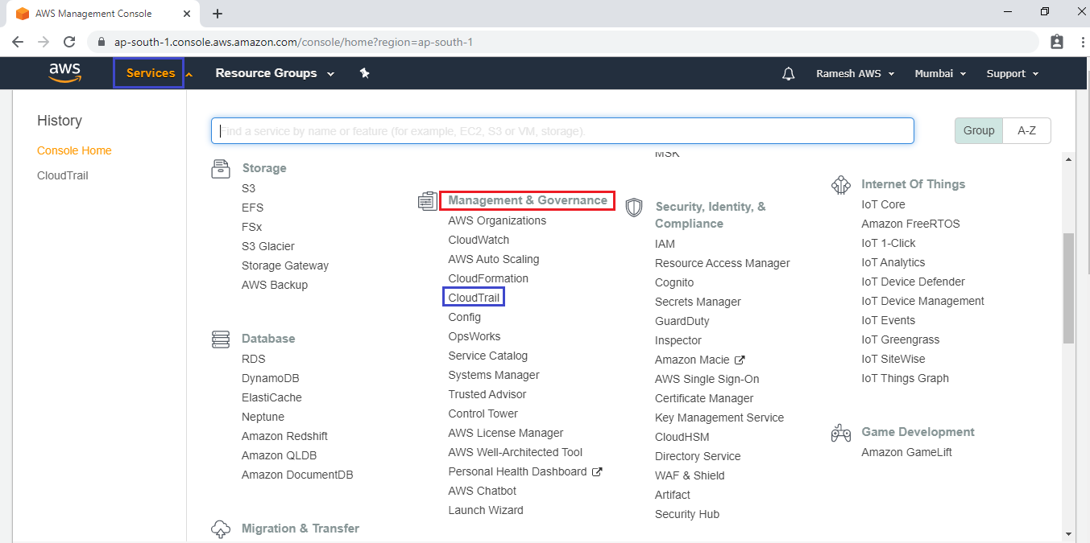Click the browser extension icon
This screenshot has height=543, width=1090.
click(1057, 42)
